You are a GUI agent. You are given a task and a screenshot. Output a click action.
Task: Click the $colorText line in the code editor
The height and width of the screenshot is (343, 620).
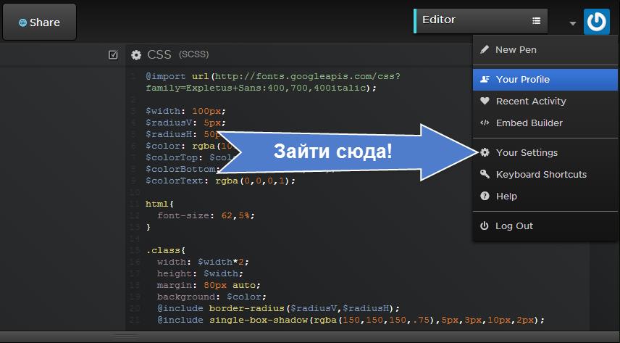[x=220, y=181]
